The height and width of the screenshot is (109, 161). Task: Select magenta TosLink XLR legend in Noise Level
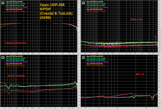[x=97, y=7]
